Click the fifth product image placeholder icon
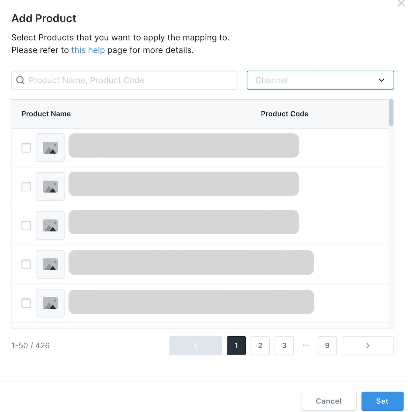The height and width of the screenshot is (412, 408). 50,303
